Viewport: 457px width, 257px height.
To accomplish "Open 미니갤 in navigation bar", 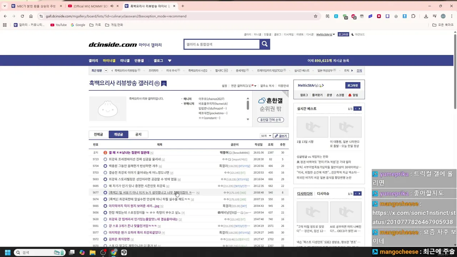I will [x=125, y=61].
